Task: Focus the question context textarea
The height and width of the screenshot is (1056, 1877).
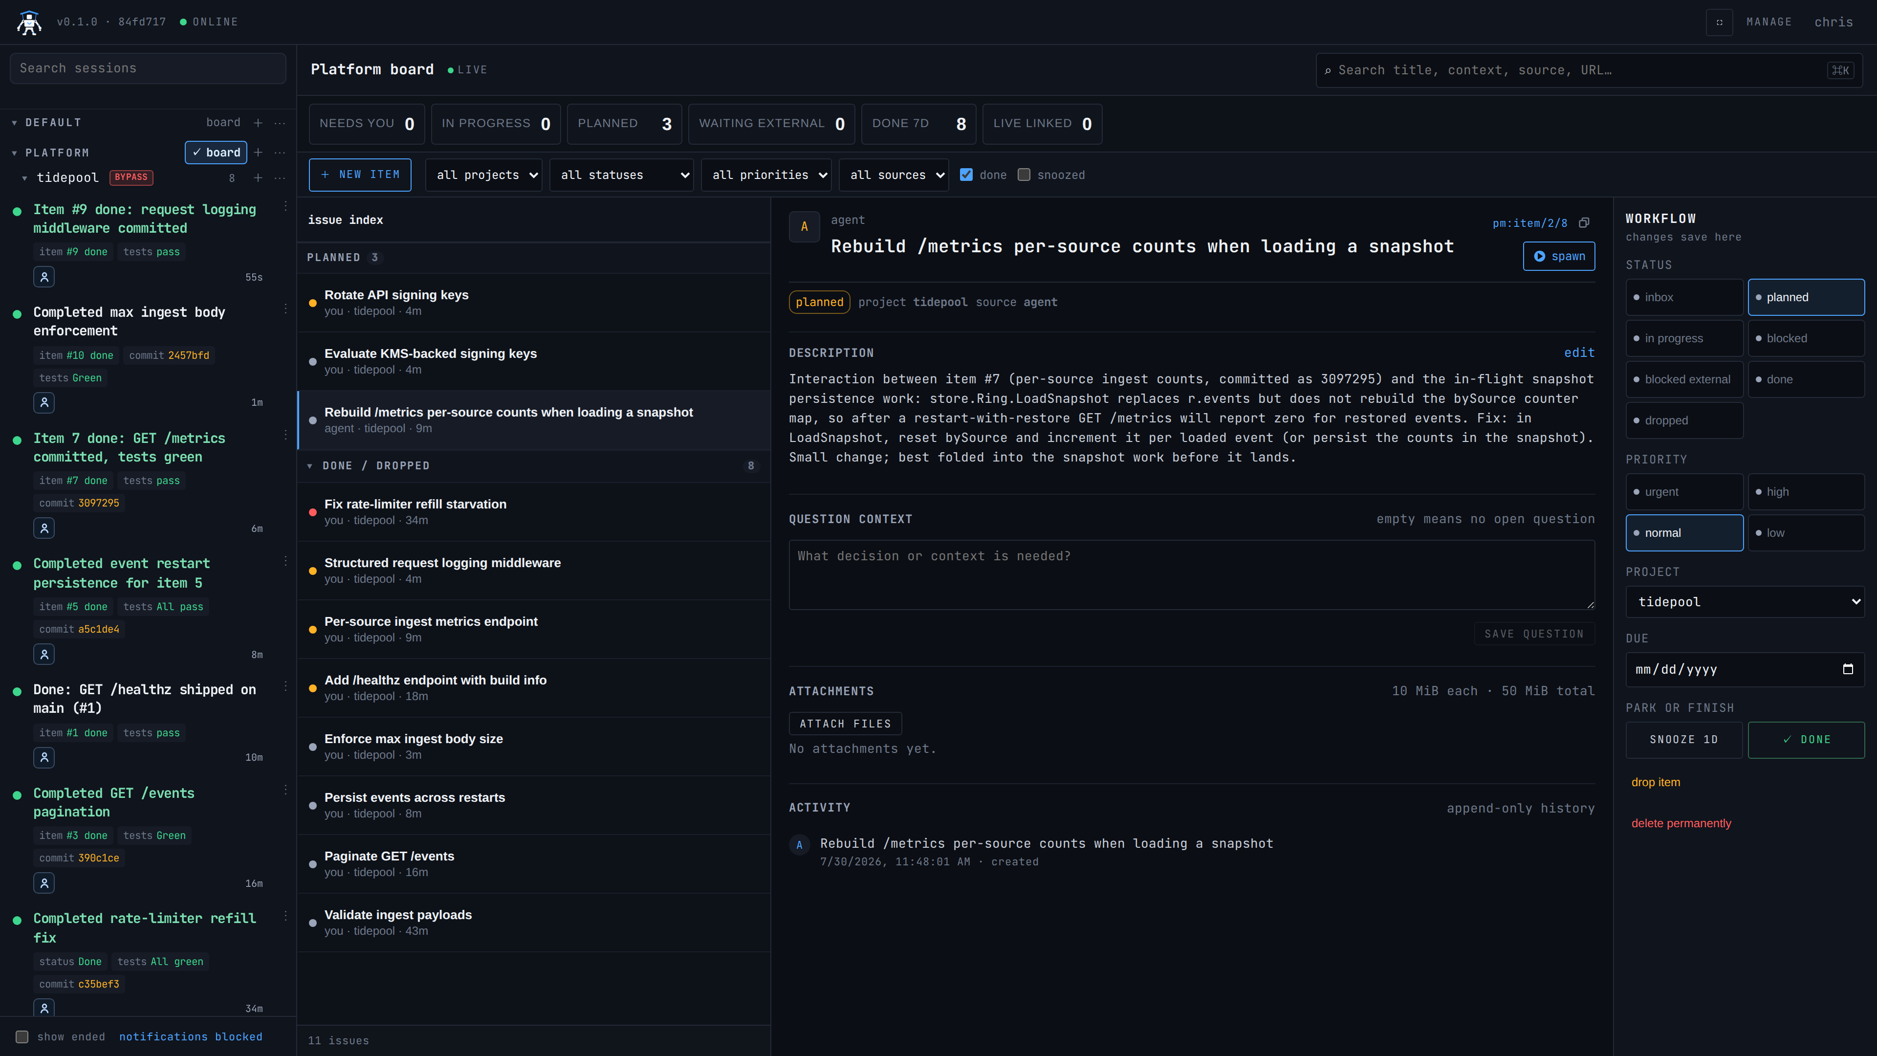Action: point(1191,575)
